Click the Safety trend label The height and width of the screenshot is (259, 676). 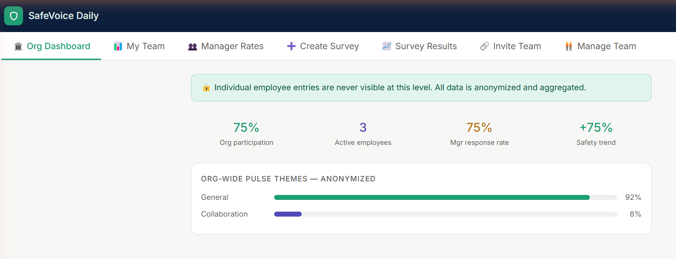pyautogui.click(x=596, y=143)
